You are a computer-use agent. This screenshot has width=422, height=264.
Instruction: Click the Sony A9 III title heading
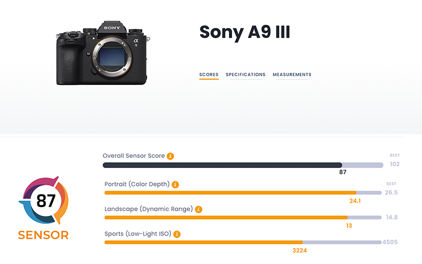(245, 33)
